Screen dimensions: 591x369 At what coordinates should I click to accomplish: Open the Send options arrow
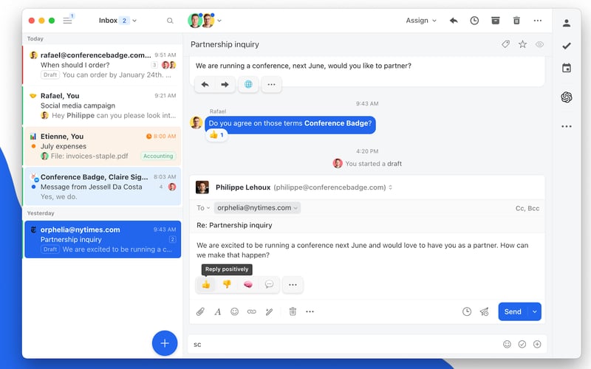[x=534, y=311]
